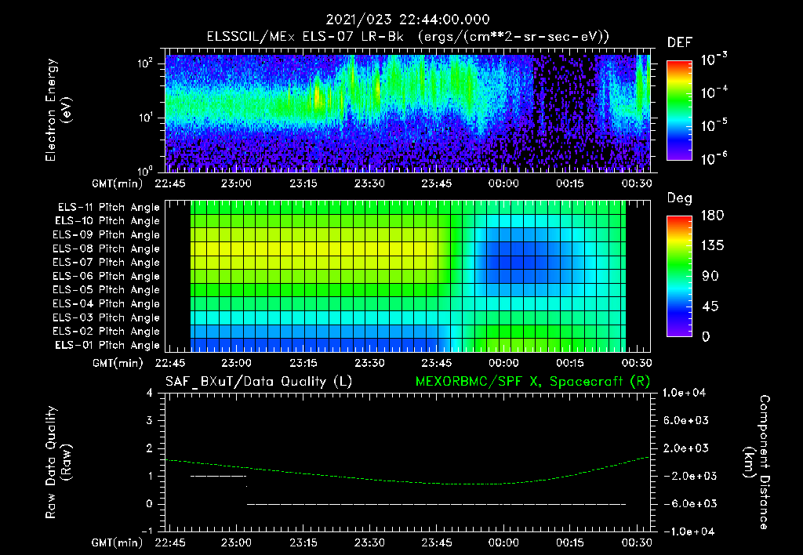This screenshot has height=555, width=803.
Task: Select the ELS-08 Pitch Angle row label
Action: coord(106,248)
